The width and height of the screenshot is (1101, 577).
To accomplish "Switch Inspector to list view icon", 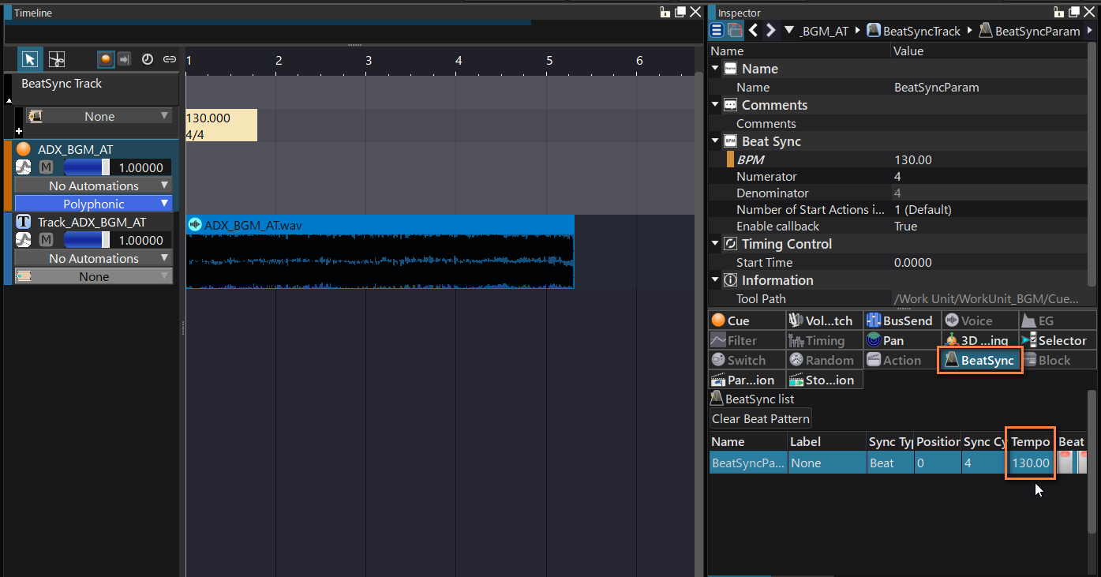I will (x=717, y=31).
